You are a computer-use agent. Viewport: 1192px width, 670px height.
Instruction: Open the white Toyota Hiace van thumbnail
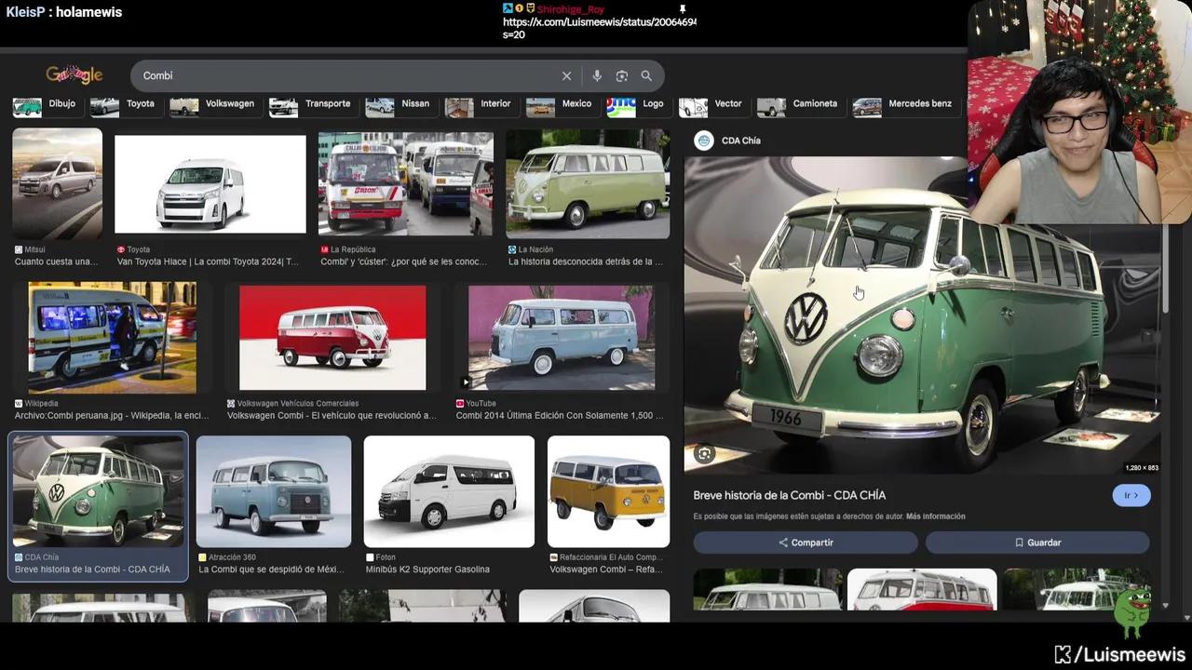210,184
